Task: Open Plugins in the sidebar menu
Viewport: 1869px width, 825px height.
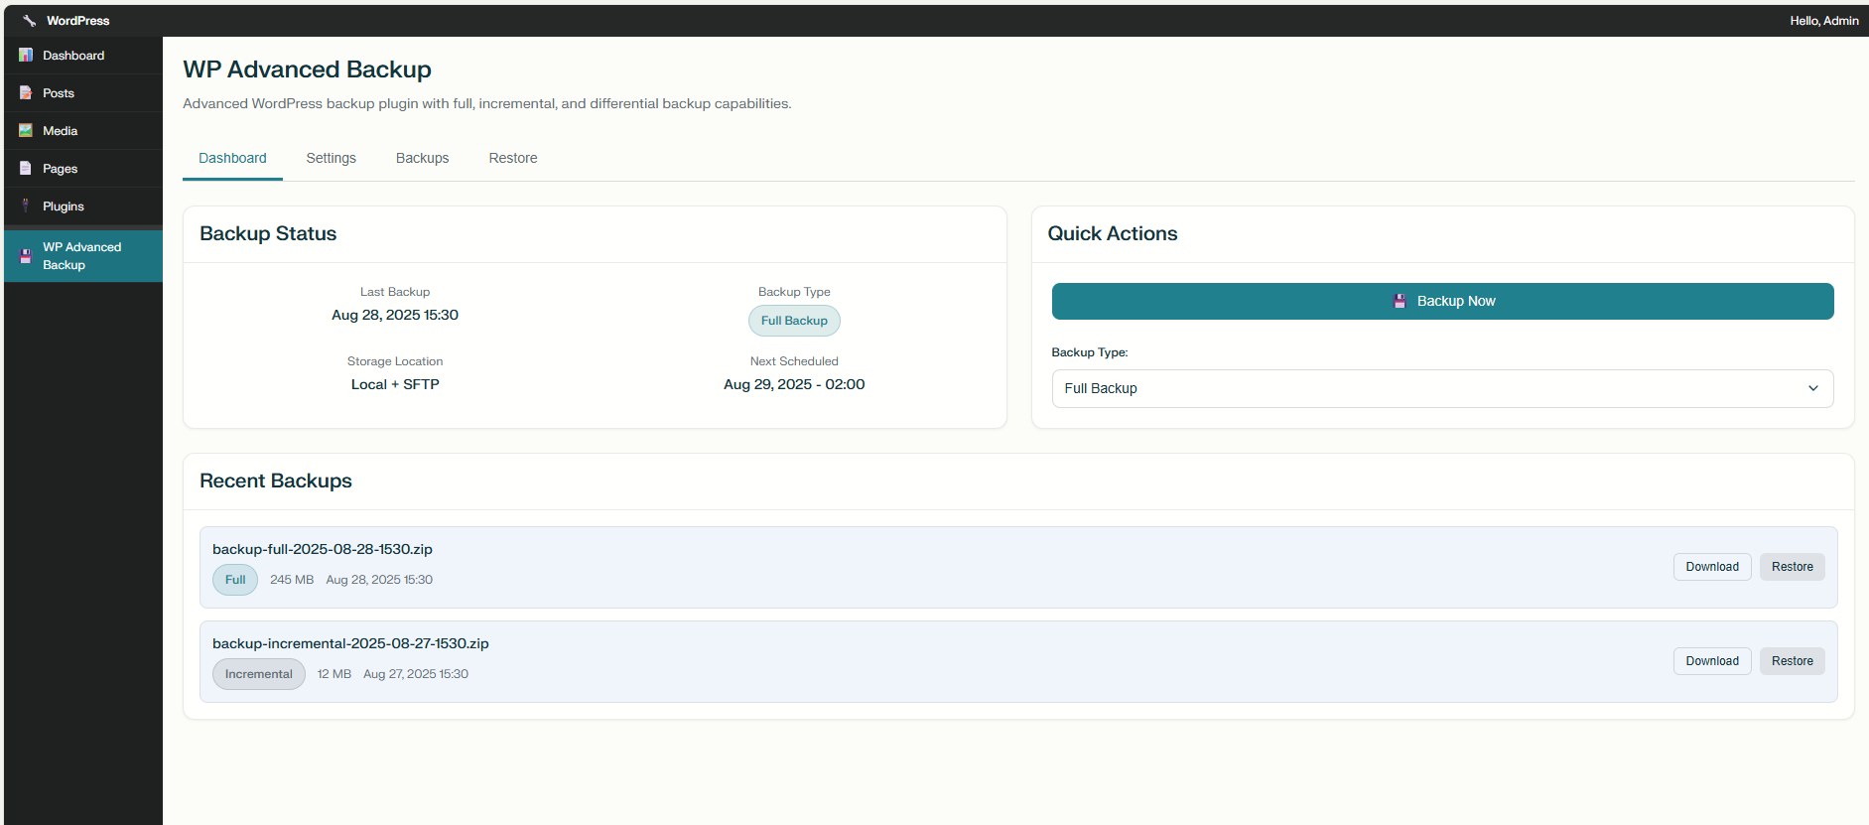Action: click(83, 206)
